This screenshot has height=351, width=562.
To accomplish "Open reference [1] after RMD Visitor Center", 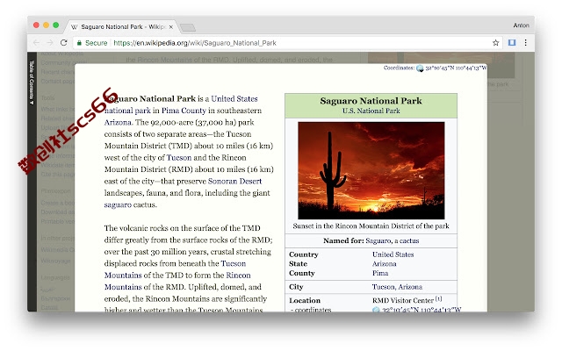I will click(439, 298).
